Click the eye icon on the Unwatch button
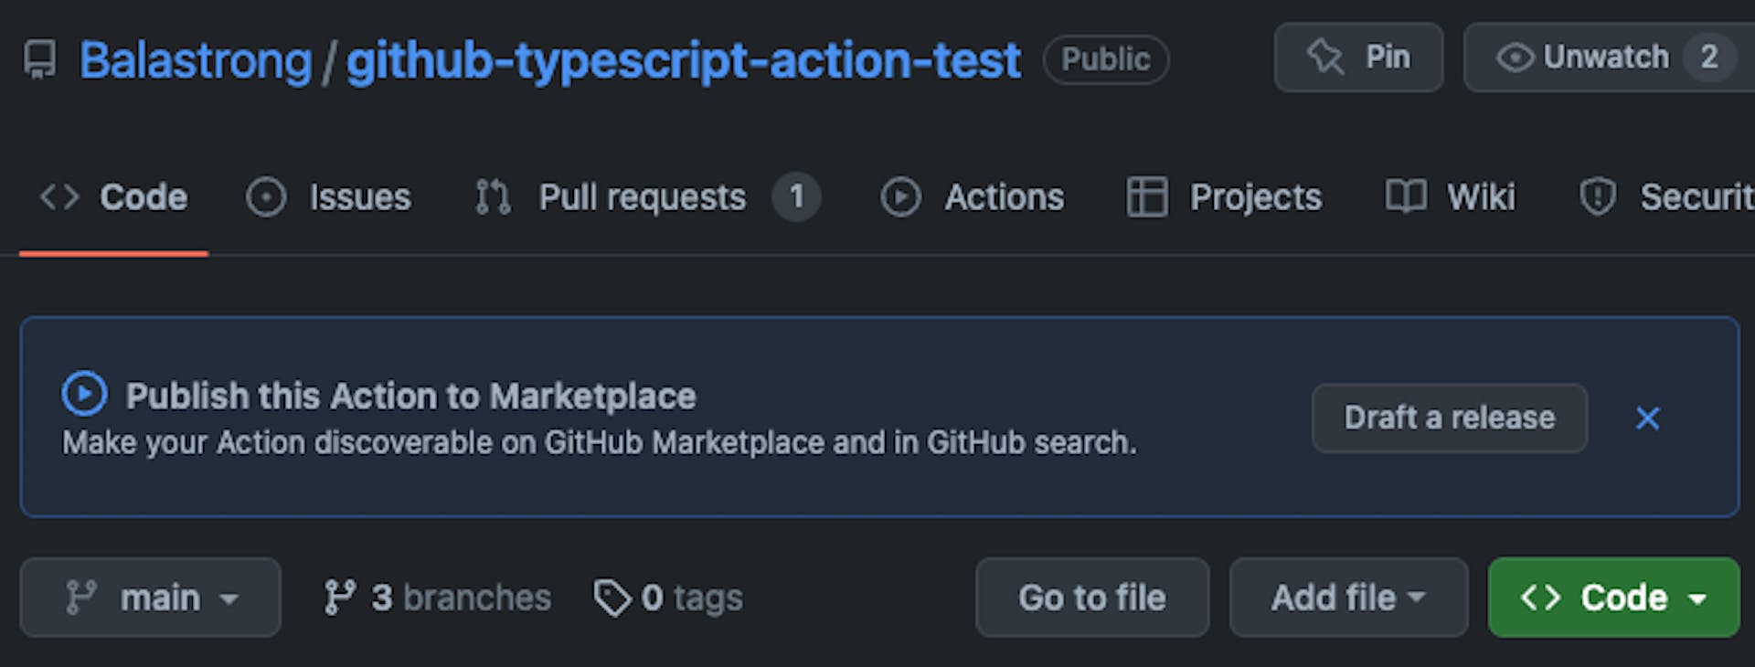Viewport: 1755px width, 667px height. [x=1515, y=58]
